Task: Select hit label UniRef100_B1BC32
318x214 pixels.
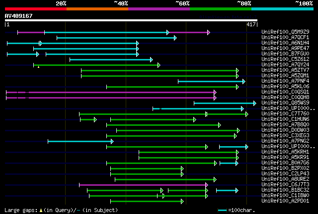Action: [x=285, y=190]
